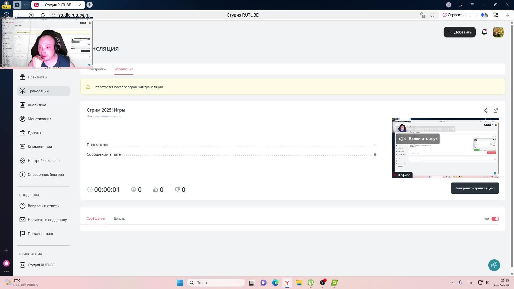Viewport: 514px width, 289px height.
Task: Unmute preview with Включить звук
Action: coord(418,139)
